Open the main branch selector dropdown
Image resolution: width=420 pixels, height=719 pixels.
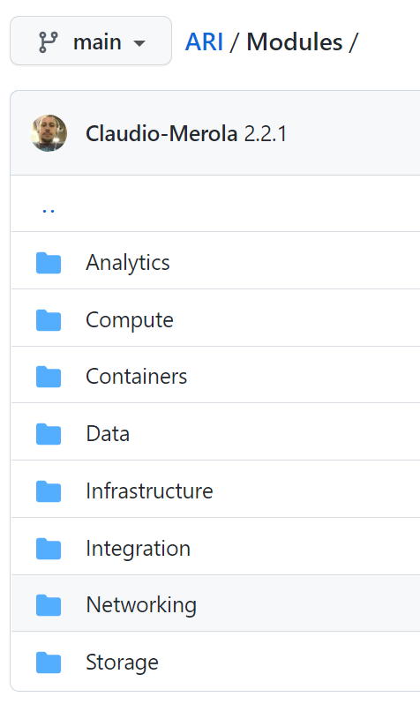point(91,41)
